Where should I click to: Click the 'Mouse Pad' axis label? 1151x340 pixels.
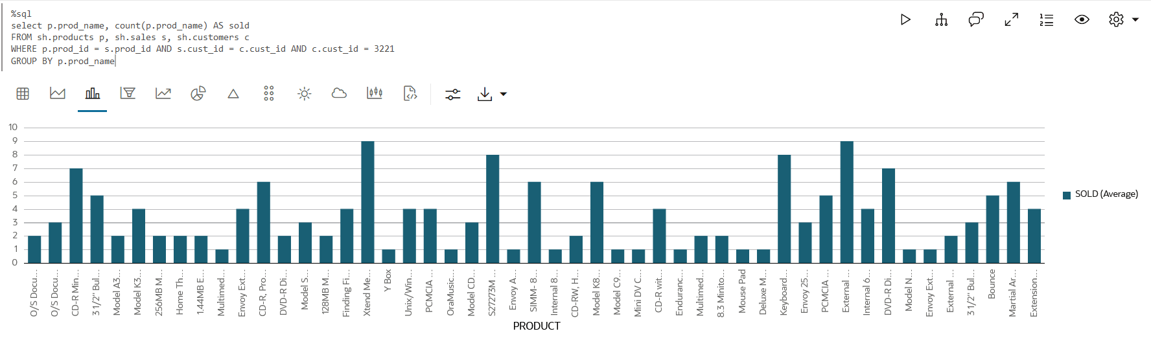click(x=742, y=291)
